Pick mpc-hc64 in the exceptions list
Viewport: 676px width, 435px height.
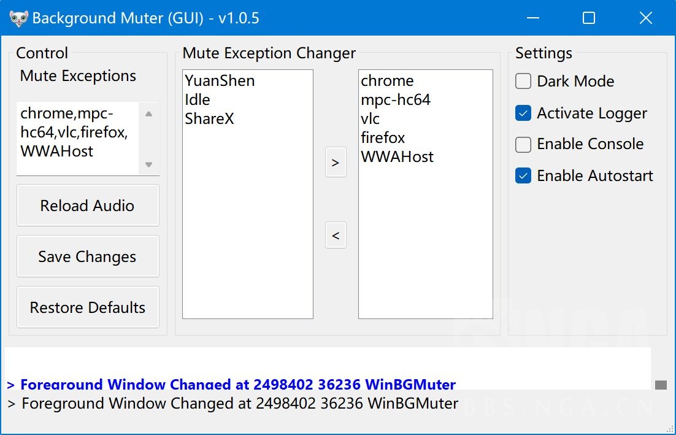point(396,100)
